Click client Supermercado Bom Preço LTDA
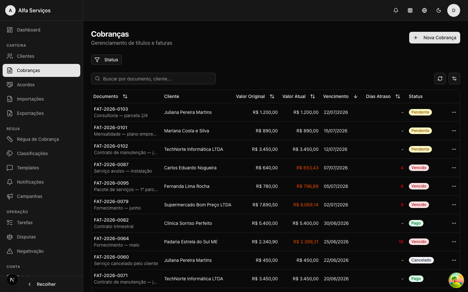The image size is (468, 292). pyautogui.click(x=198, y=205)
